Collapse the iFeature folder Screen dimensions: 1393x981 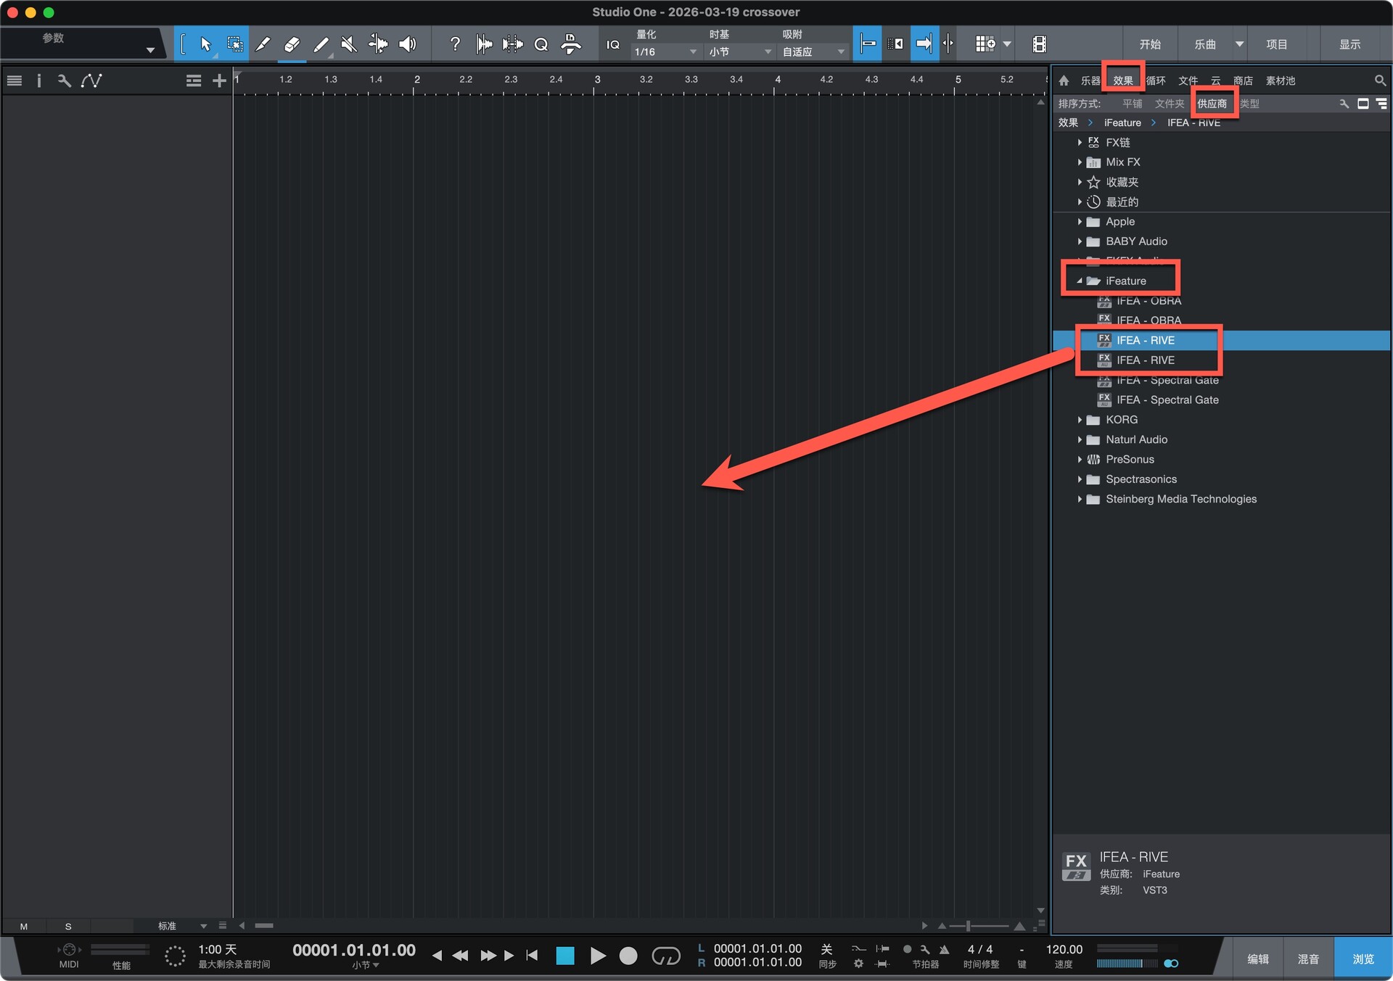(x=1080, y=281)
